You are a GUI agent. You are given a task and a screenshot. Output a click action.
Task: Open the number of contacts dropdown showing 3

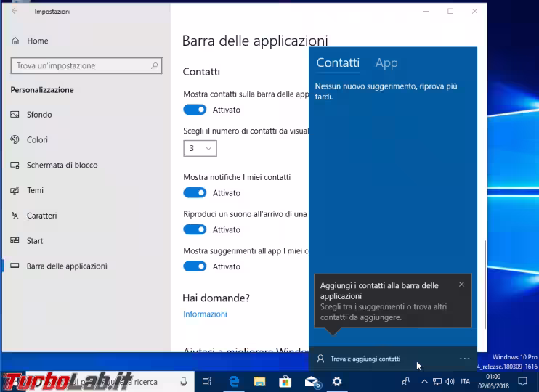point(200,148)
